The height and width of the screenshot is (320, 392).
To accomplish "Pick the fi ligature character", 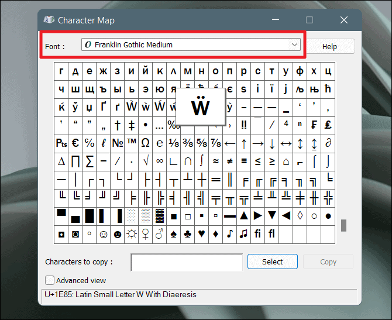I will point(258,234).
